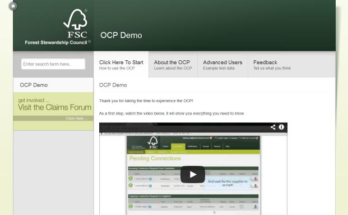
Task: Click the Forest Stewardship Council text
Action: coord(56,42)
